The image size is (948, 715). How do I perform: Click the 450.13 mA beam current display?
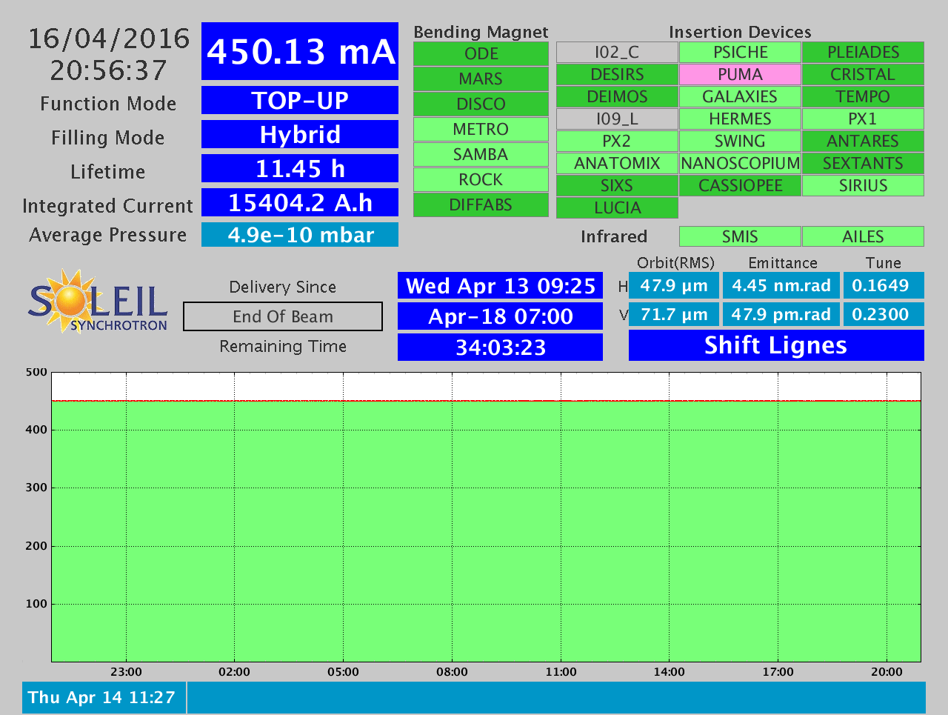(300, 51)
